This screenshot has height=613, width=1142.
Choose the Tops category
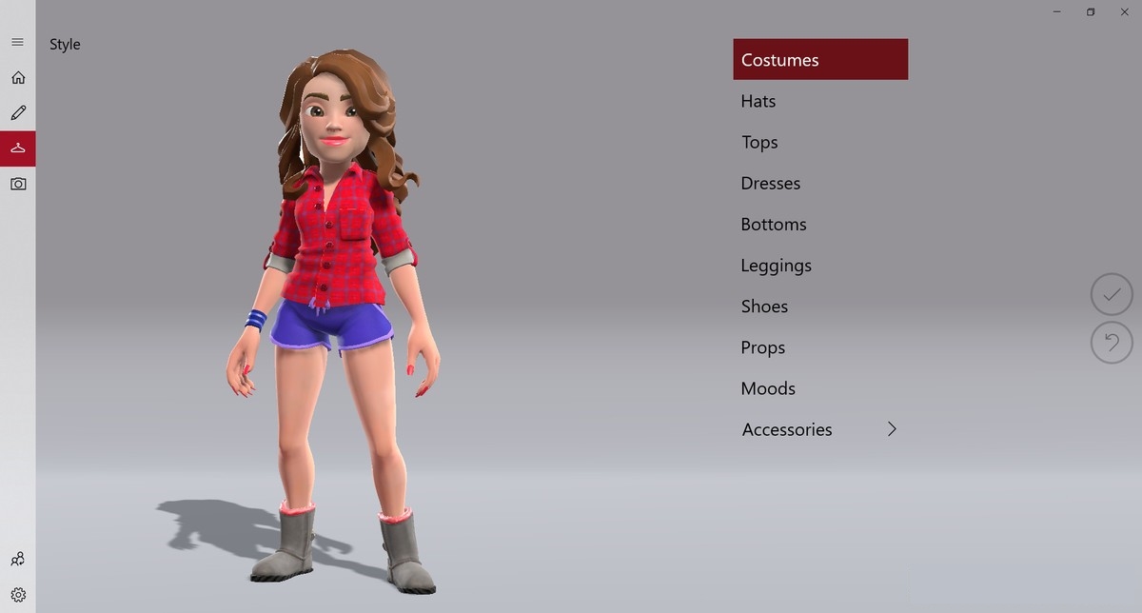click(x=759, y=142)
